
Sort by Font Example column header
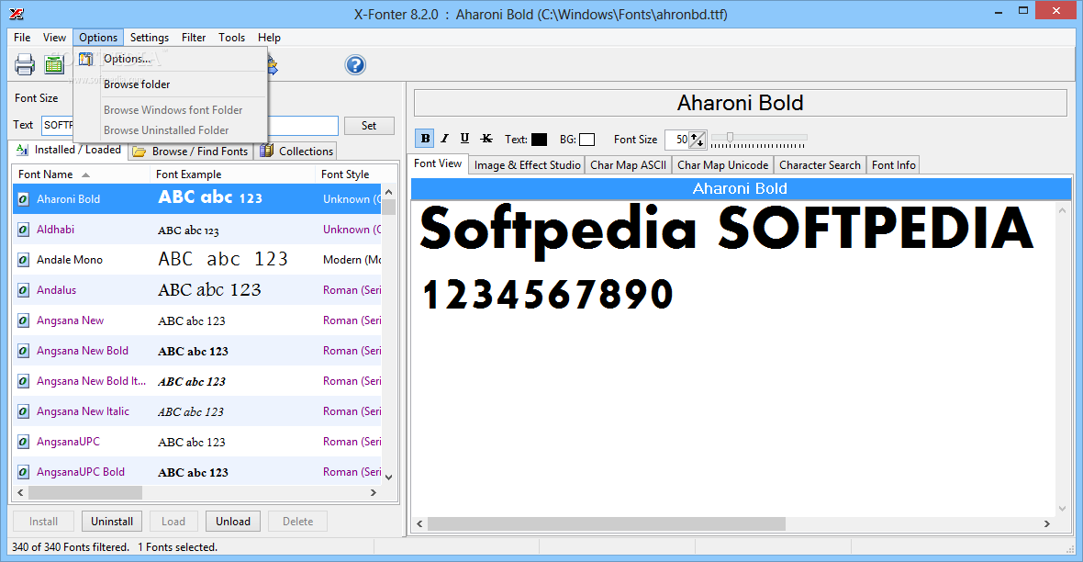pyautogui.click(x=233, y=174)
